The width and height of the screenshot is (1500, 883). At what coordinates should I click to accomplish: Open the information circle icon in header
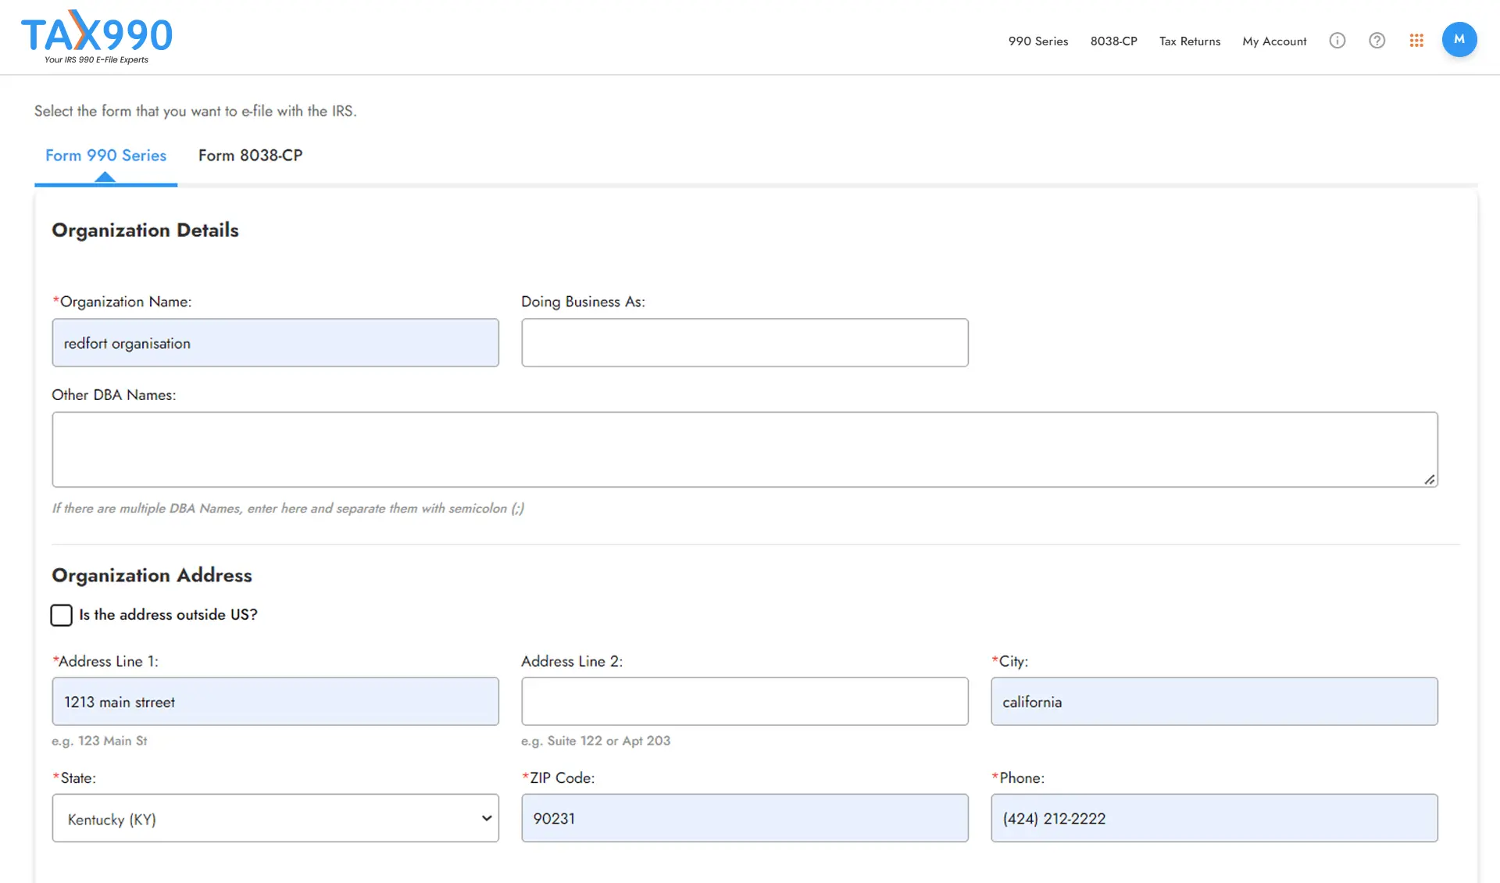[1337, 41]
